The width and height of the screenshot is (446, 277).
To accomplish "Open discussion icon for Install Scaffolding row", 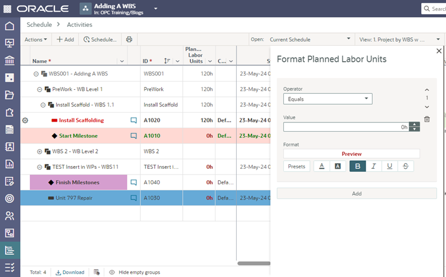I will [x=134, y=121].
